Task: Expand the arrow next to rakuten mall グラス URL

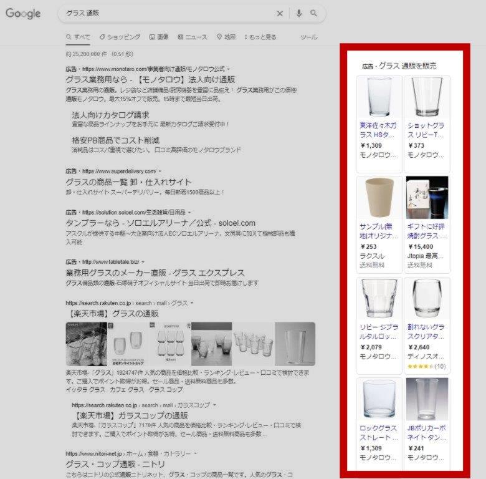Action: click(192, 302)
